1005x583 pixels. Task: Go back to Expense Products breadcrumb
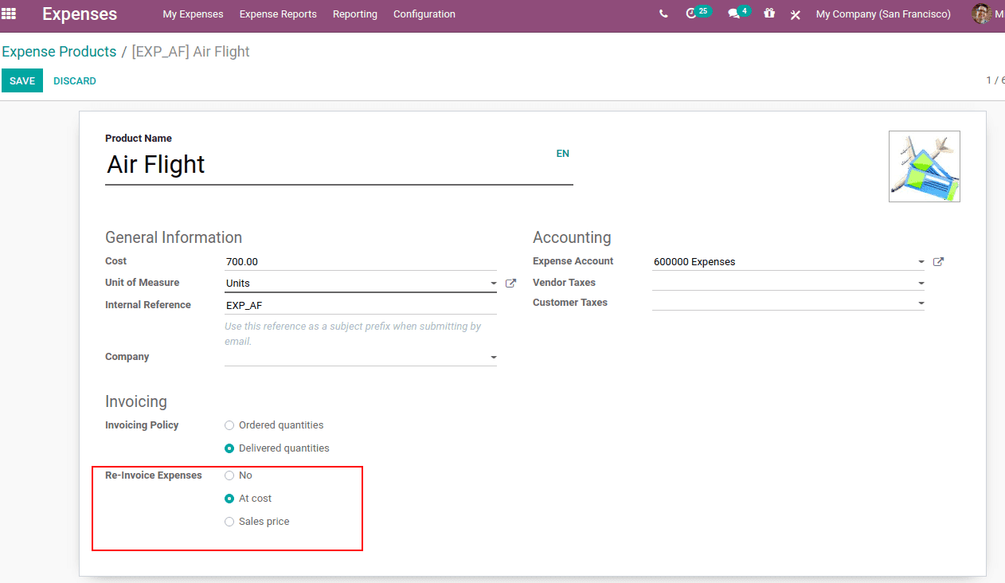pyautogui.click(x=59, y=52)
